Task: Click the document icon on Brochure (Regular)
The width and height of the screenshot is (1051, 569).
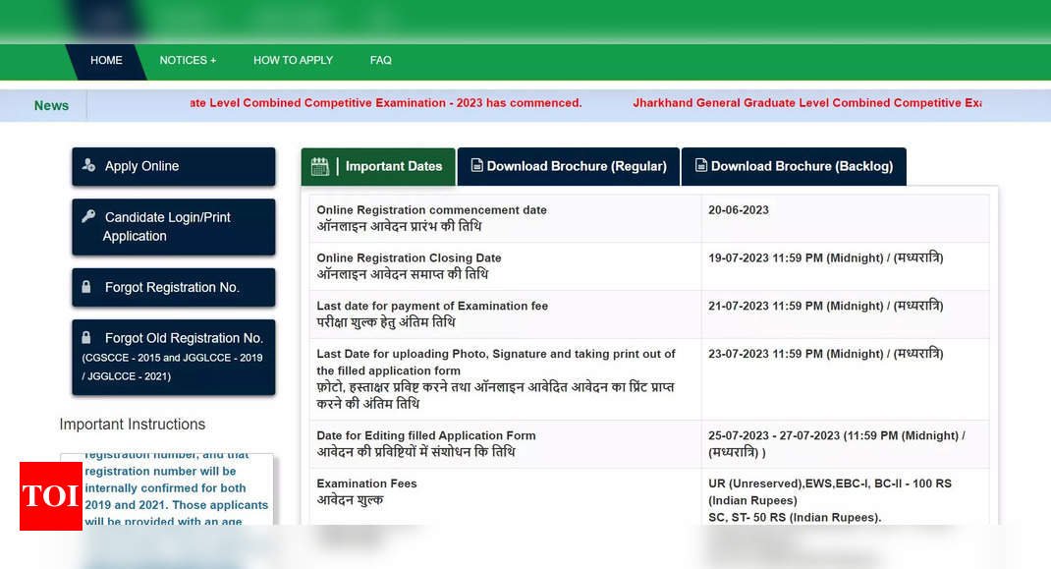Action: [477, 165]
